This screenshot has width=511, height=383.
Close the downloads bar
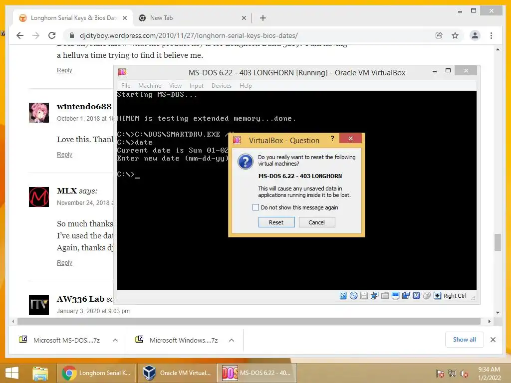[493, 340]
